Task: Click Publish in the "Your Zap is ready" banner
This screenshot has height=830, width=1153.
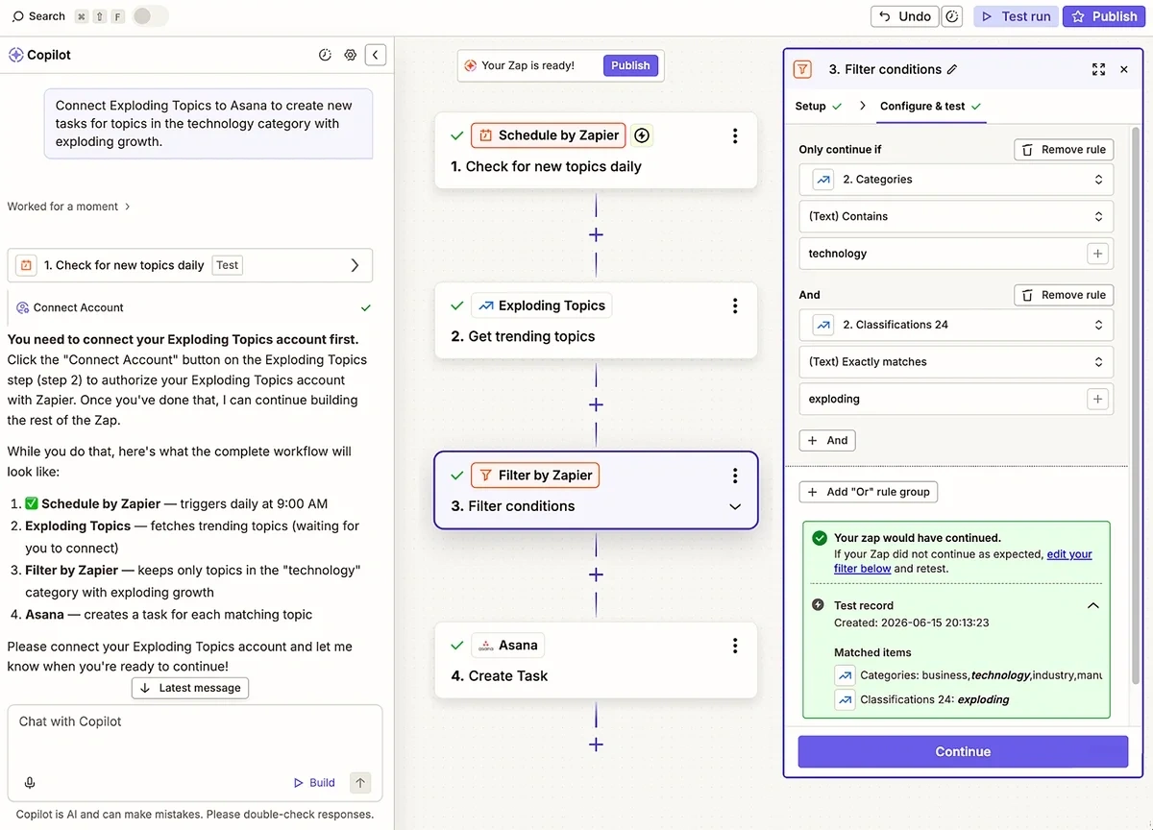Action: pos(630,65)
